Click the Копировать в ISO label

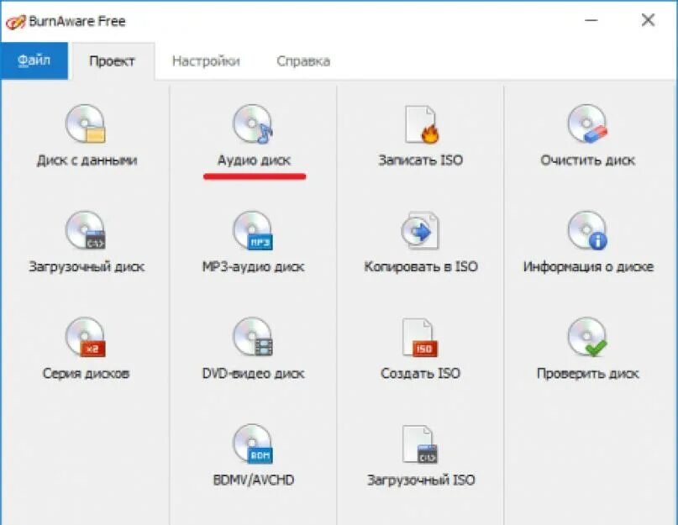coord(421,267)
